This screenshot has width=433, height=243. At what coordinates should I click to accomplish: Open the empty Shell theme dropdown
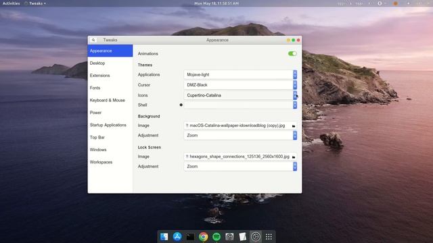click(x=240, y=105)
